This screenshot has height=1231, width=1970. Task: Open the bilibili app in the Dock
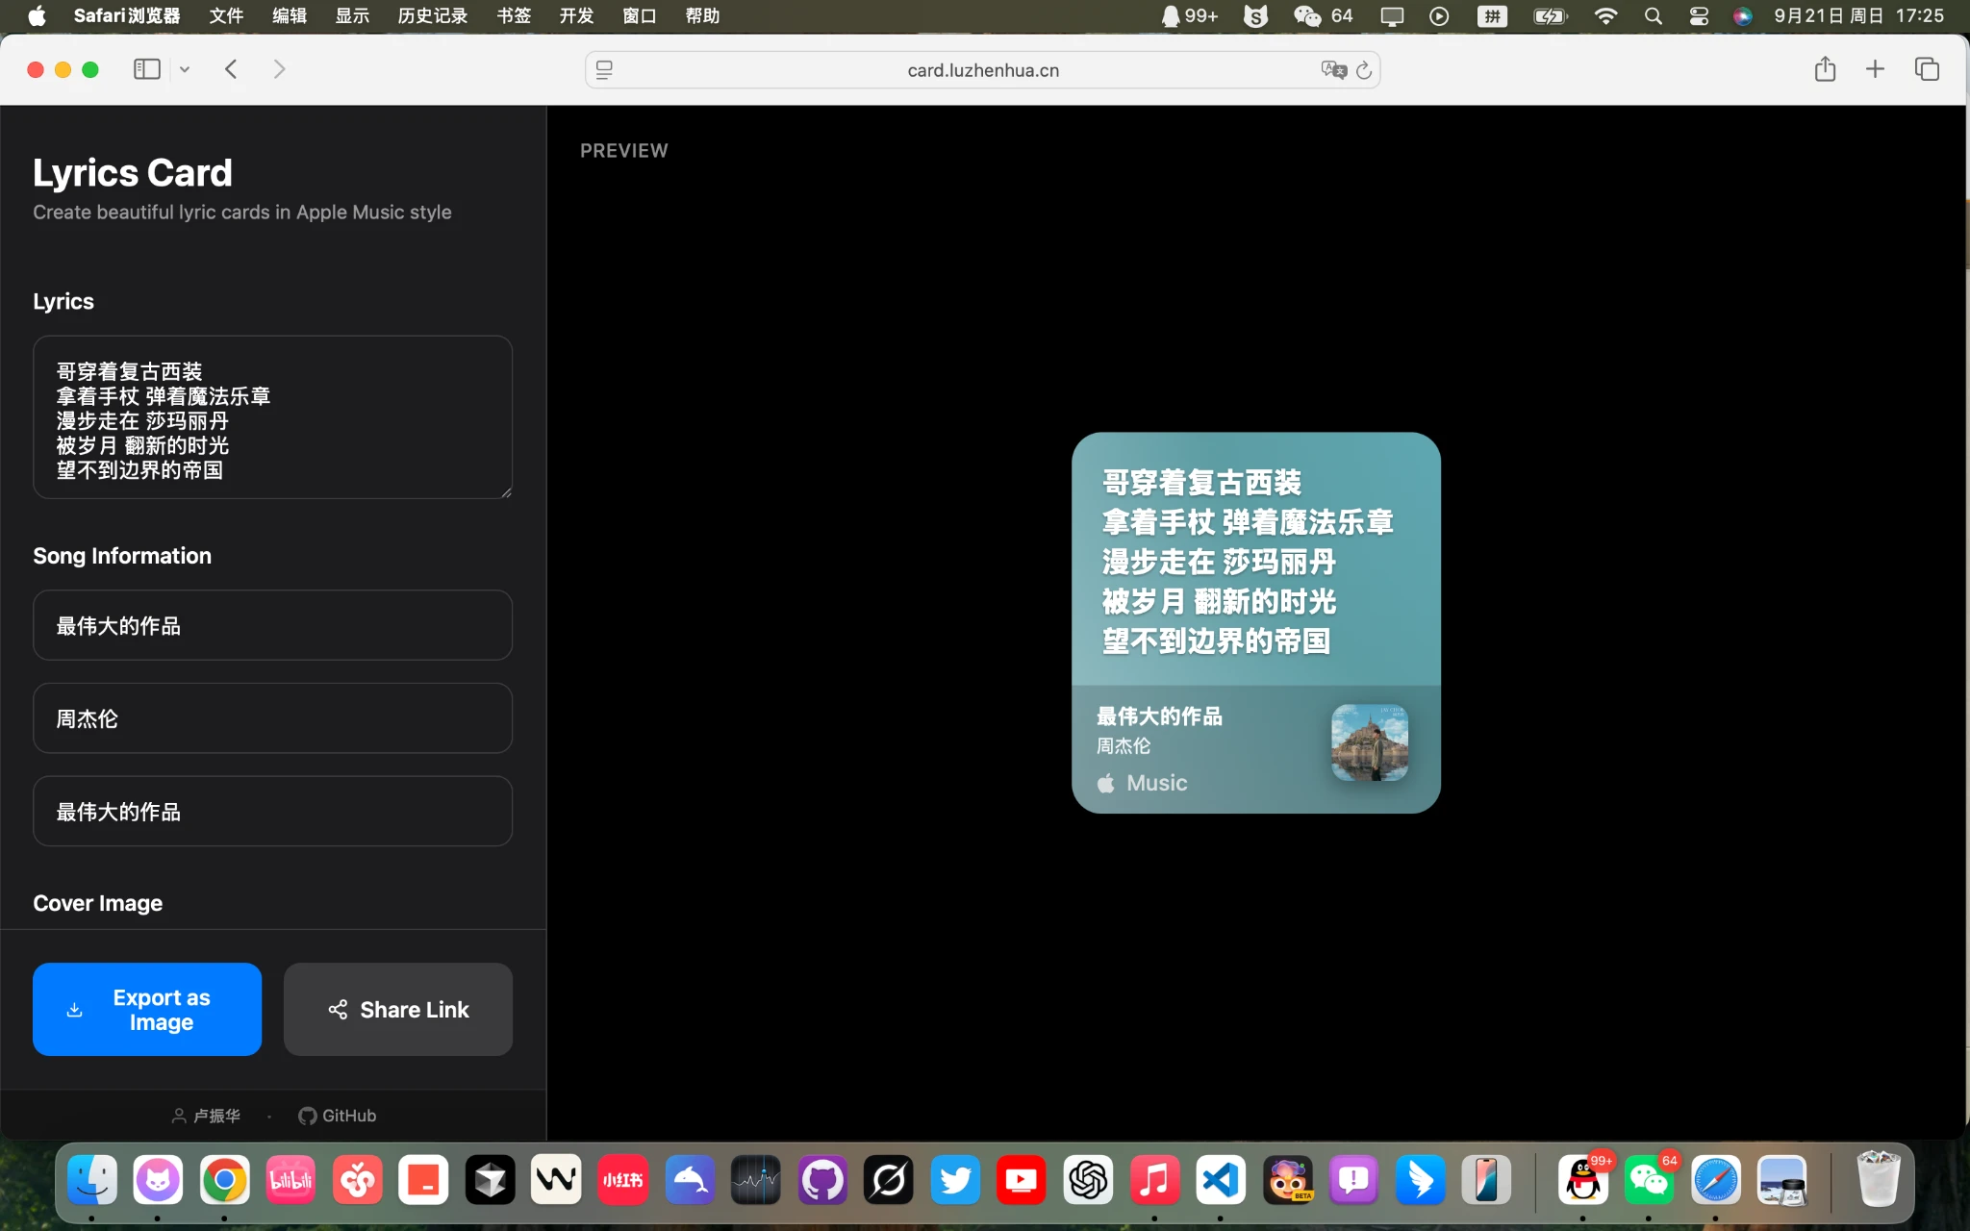pos(290,1180)
